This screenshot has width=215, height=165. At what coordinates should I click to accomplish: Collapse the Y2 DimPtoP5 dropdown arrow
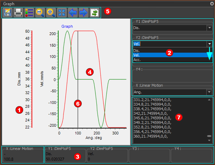[x=209, y=44]
